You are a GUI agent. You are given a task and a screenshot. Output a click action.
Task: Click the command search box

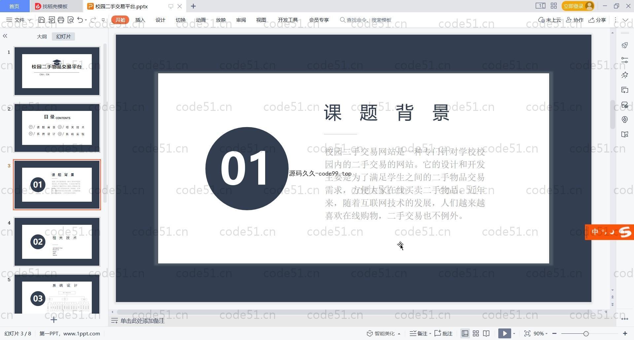click(366, 20)
